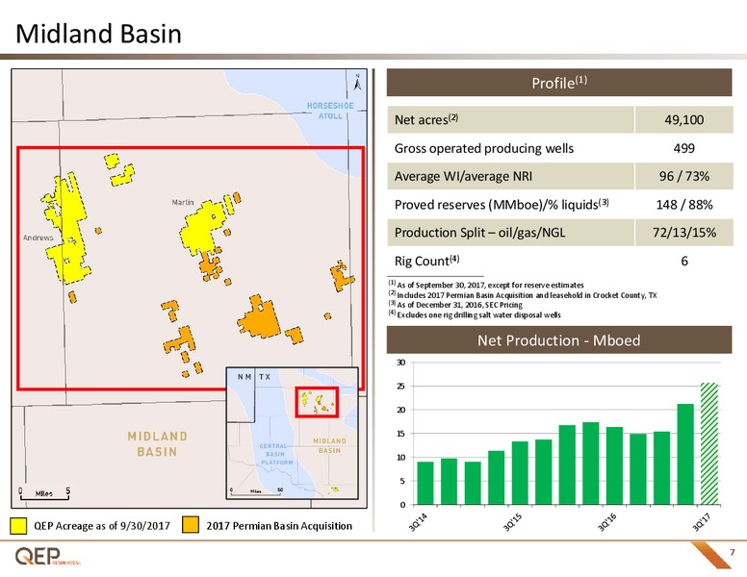The width and height of the screenshot is (747, 577).
Task: Select the 148 / 88% value
Action: (x=684, y=205)
